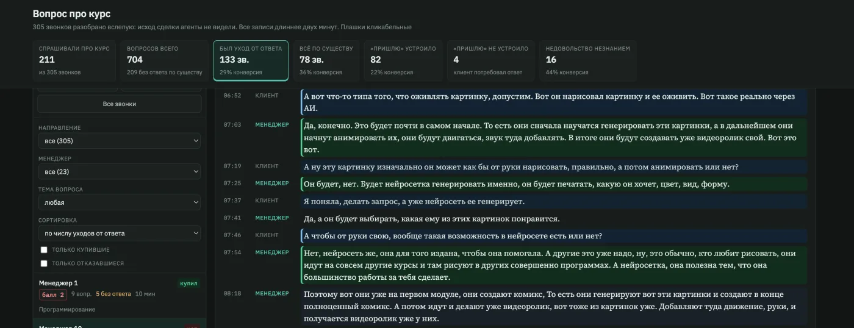The image size is (854, 328).
Task: Click the 07:37 timestamp
Action: point(232,201)
